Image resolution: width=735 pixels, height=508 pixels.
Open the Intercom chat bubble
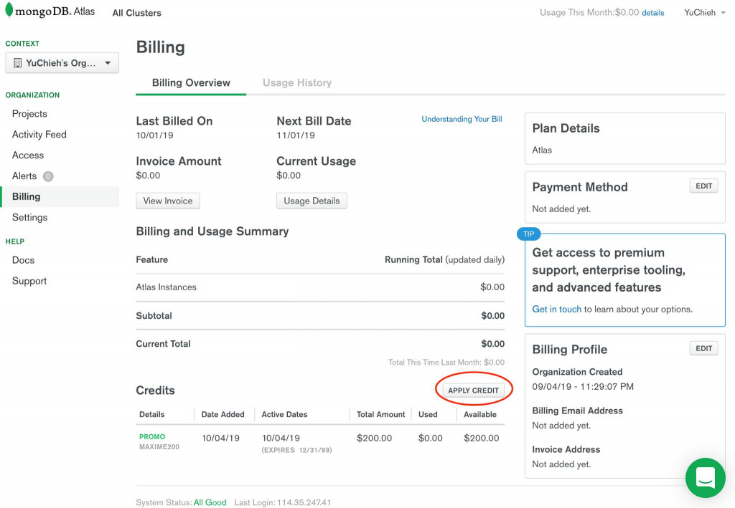[705, 477]
